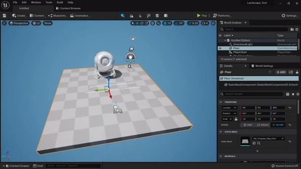Switch to Landscape mode icon

132,15
